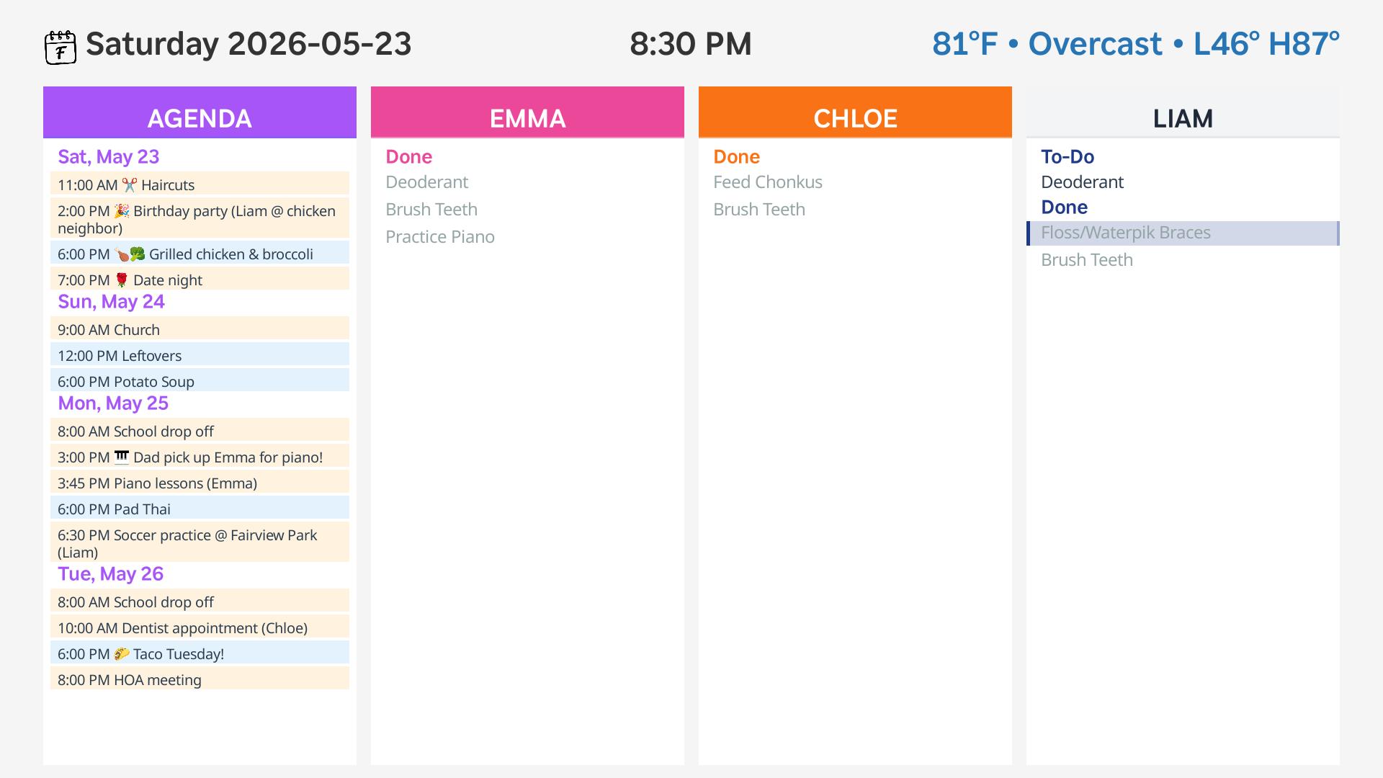Select the EMMA column header
This screenshot has height=778, width=1383.
(x=527, y=112)
